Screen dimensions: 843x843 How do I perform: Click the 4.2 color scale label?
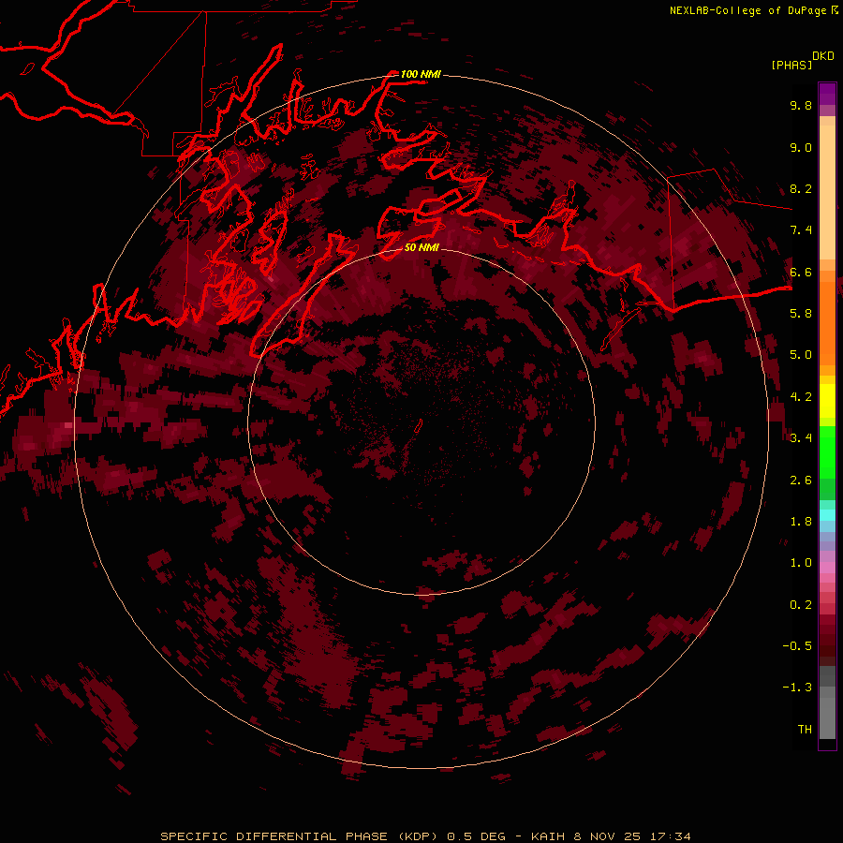[801, 397]
